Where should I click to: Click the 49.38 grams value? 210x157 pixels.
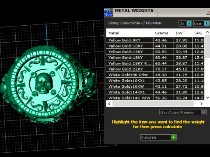click(161, 75)
